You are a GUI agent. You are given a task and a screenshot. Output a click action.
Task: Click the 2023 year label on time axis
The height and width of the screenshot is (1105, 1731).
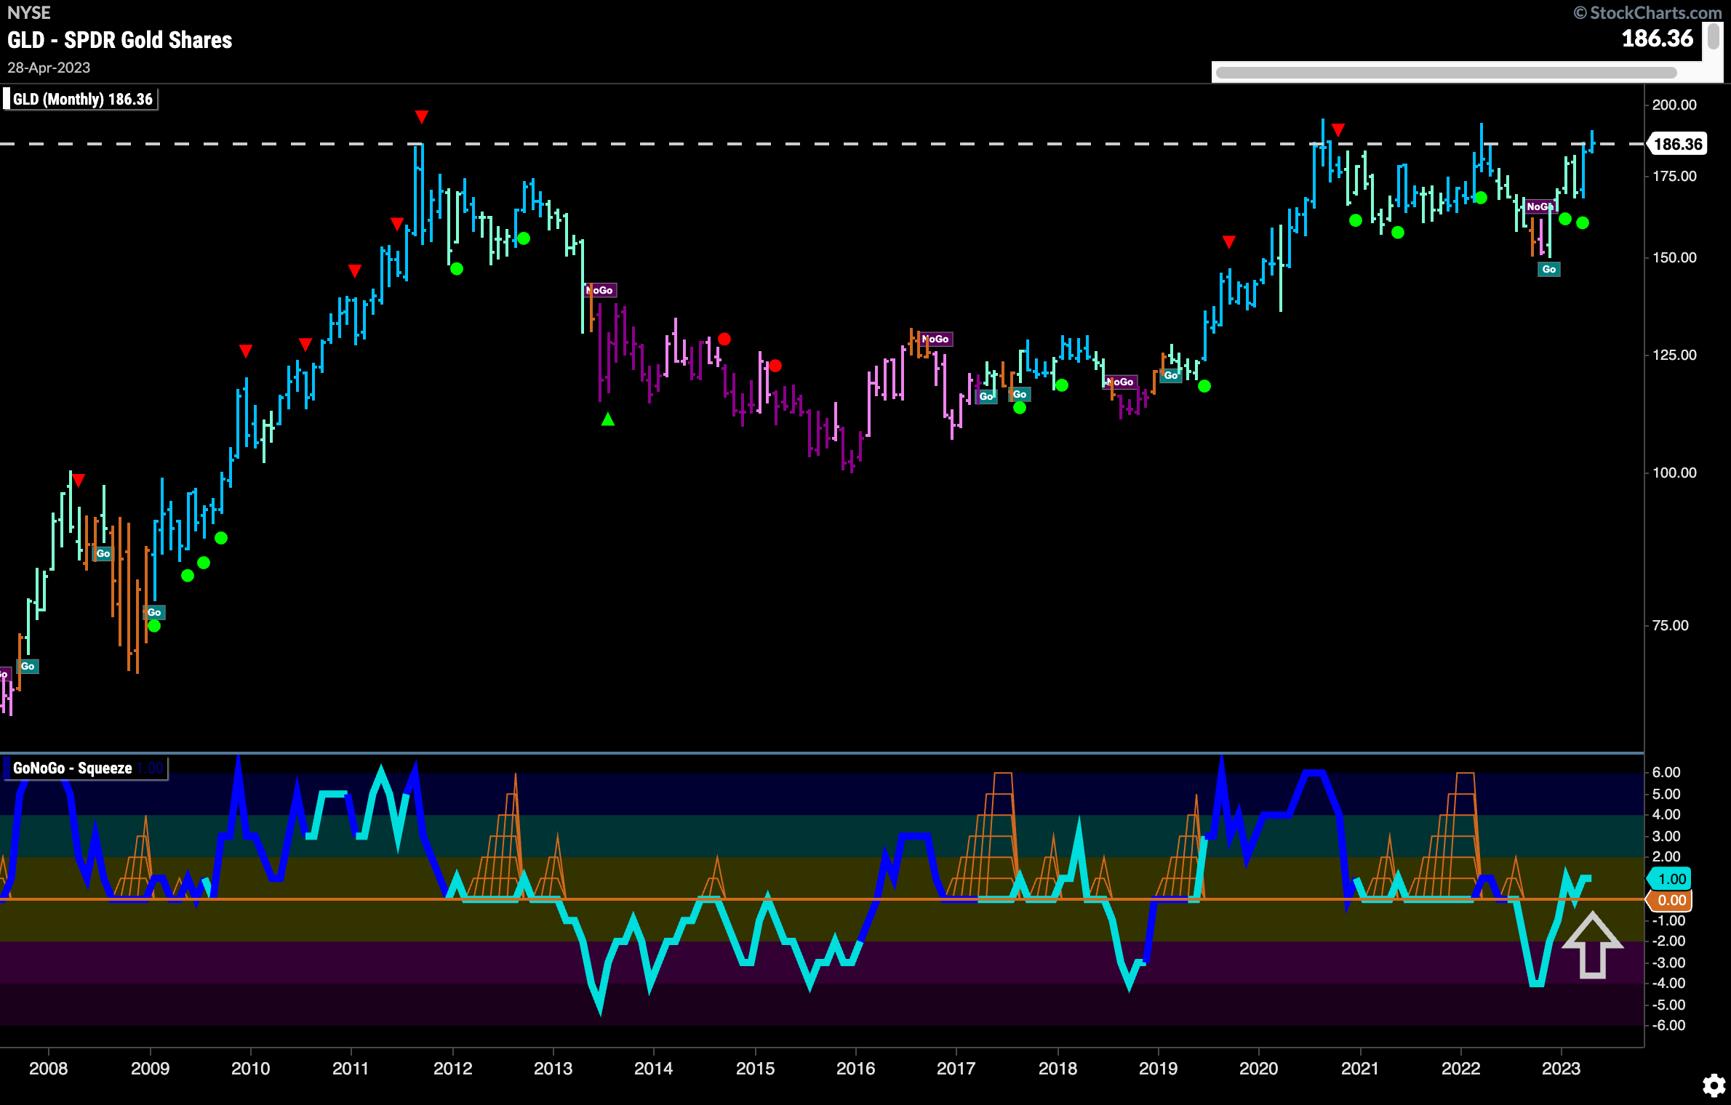[x=1562, y=1068]
